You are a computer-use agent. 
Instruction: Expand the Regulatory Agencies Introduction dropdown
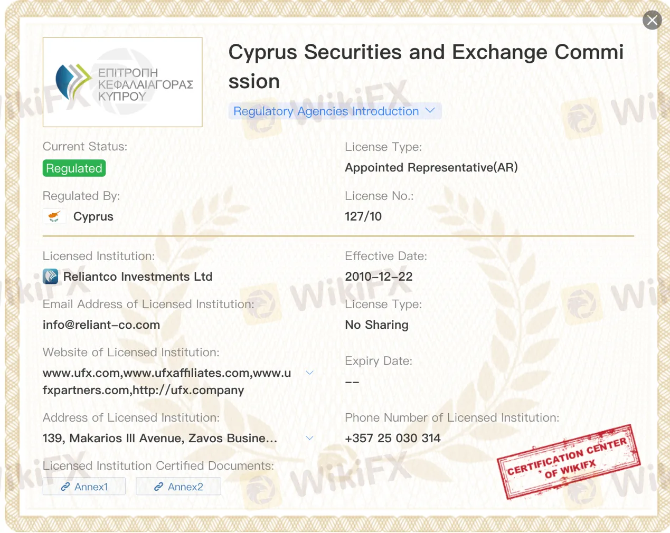pos(335,111)
